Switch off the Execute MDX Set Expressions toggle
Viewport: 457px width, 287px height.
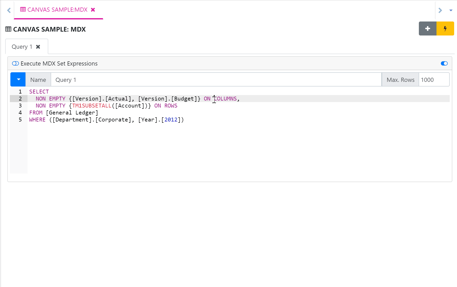pyautogui.click(x=444, y=64)
